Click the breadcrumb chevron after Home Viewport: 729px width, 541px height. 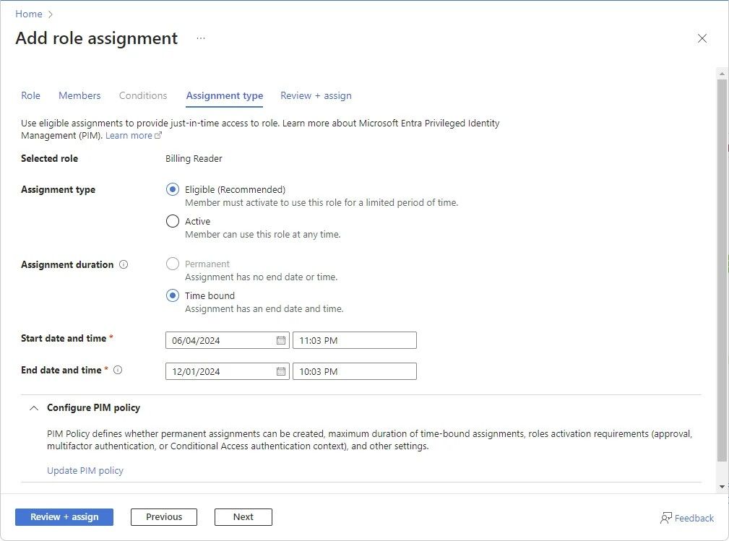point(49,13)
